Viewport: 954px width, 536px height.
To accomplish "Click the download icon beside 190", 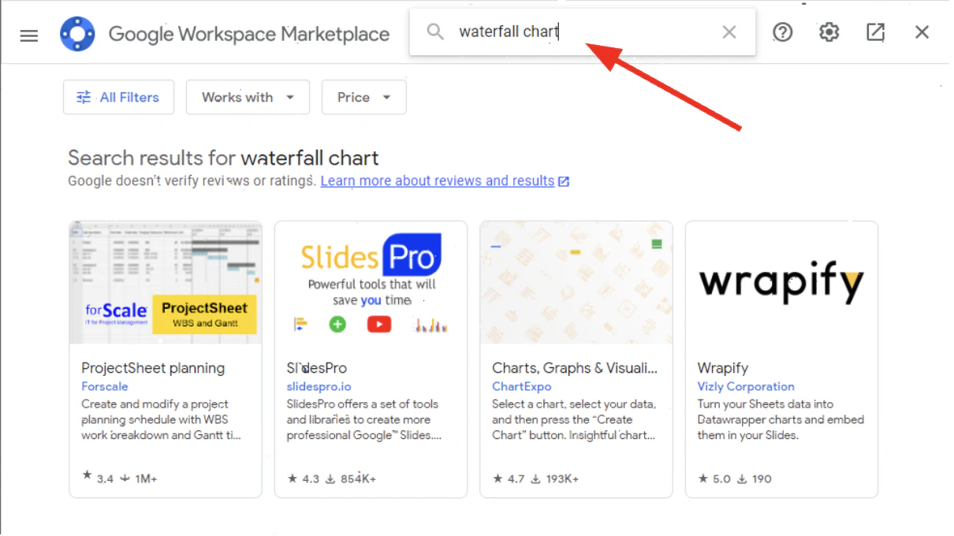I will pyautogui.click(x=740, y=478).
